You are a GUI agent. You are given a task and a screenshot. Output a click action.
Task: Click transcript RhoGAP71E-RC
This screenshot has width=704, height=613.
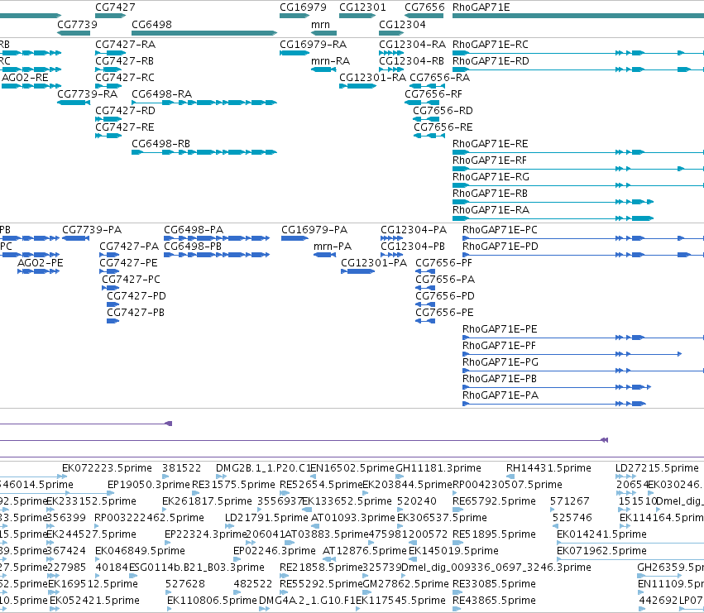[491, 45]
